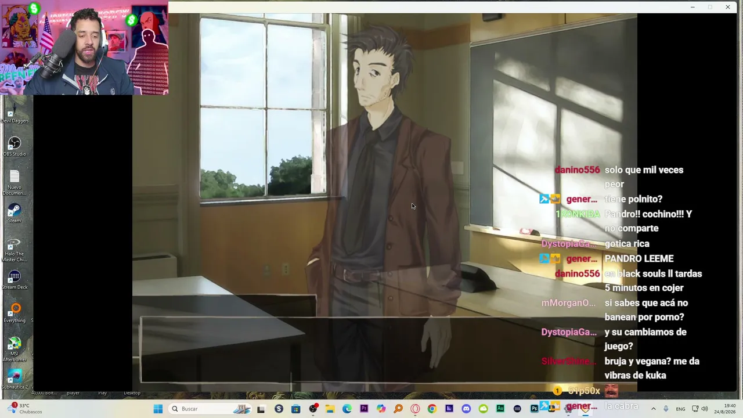Select the Halo The Master Chief desktop icon

[x=15, y=249]
